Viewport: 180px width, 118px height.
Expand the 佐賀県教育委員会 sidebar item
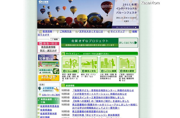point(50,106)
